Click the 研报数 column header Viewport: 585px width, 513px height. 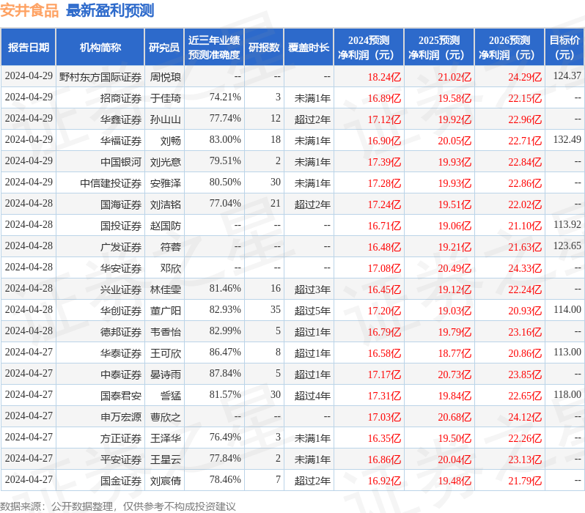(x=264, y=48)
